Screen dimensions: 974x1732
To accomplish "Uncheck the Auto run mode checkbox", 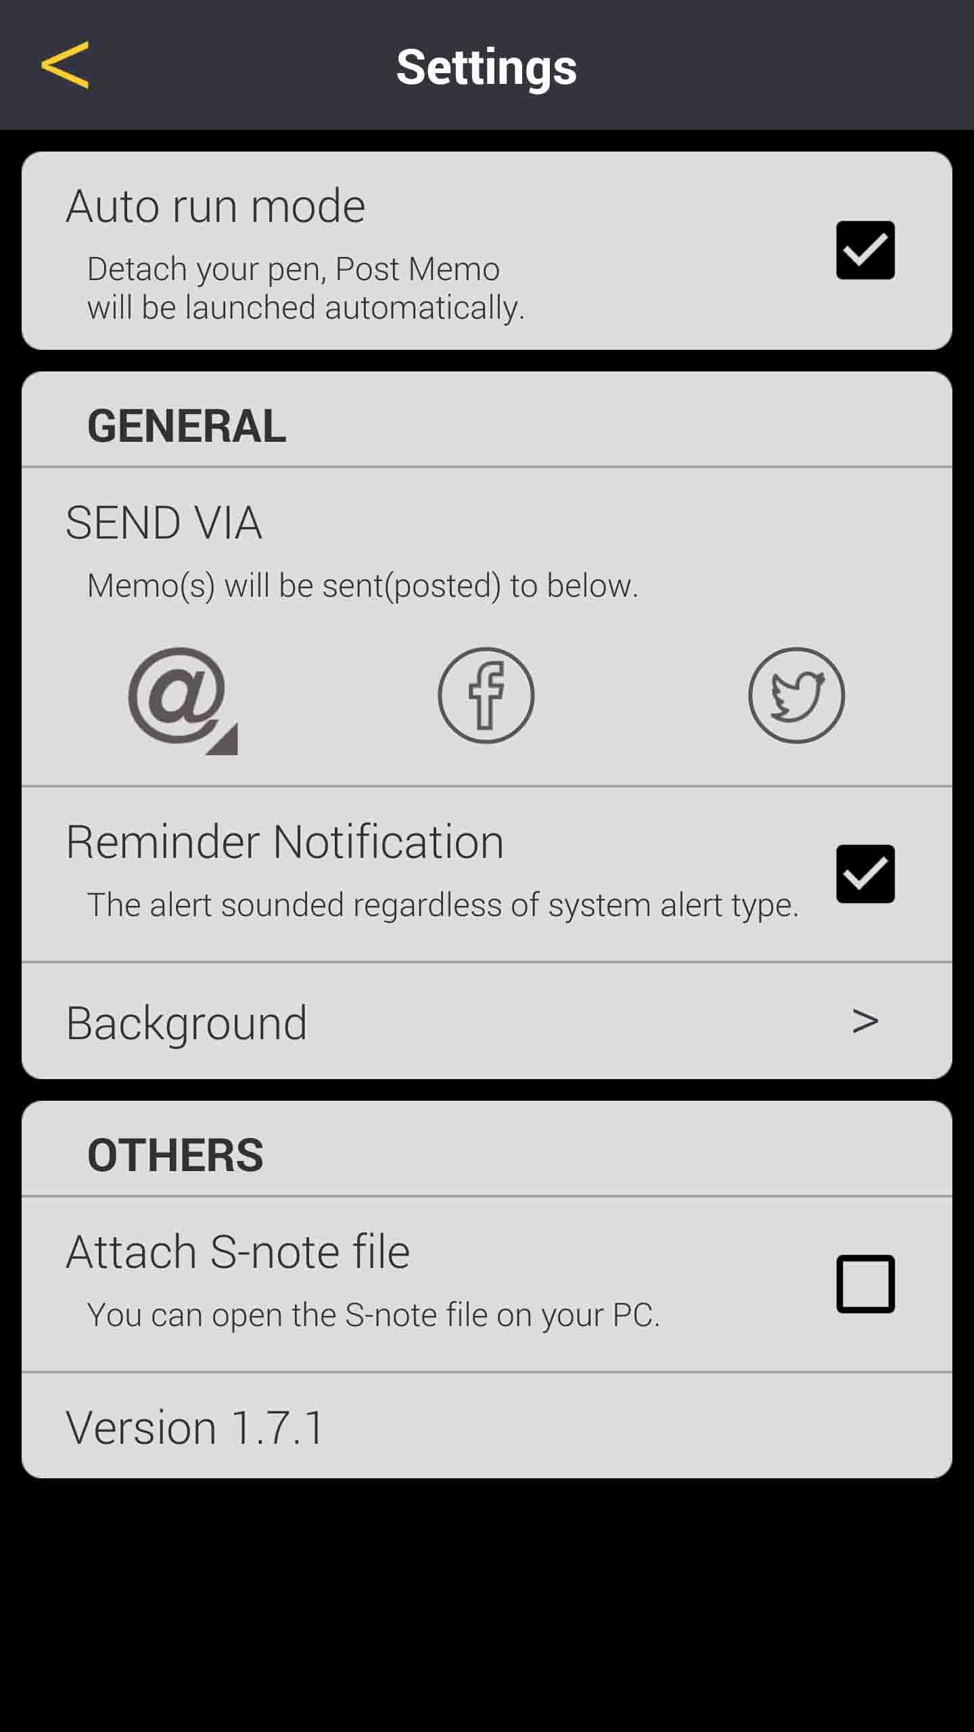I will [x=865, y=250].
